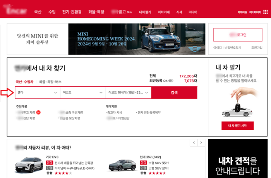Open 내차팔기 menu item
The height and width of the screenshot is (178, 271).
(x=145, y=12)
